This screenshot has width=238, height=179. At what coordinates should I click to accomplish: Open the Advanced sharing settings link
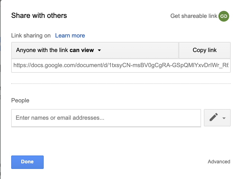tap(219, 162)
